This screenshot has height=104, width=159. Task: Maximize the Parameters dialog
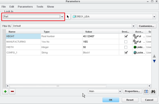152,1
